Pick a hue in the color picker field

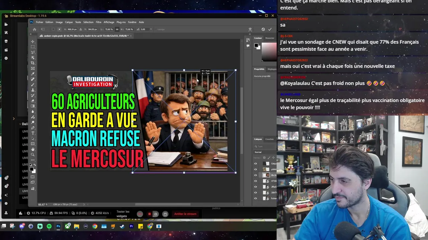pos(269,52)
